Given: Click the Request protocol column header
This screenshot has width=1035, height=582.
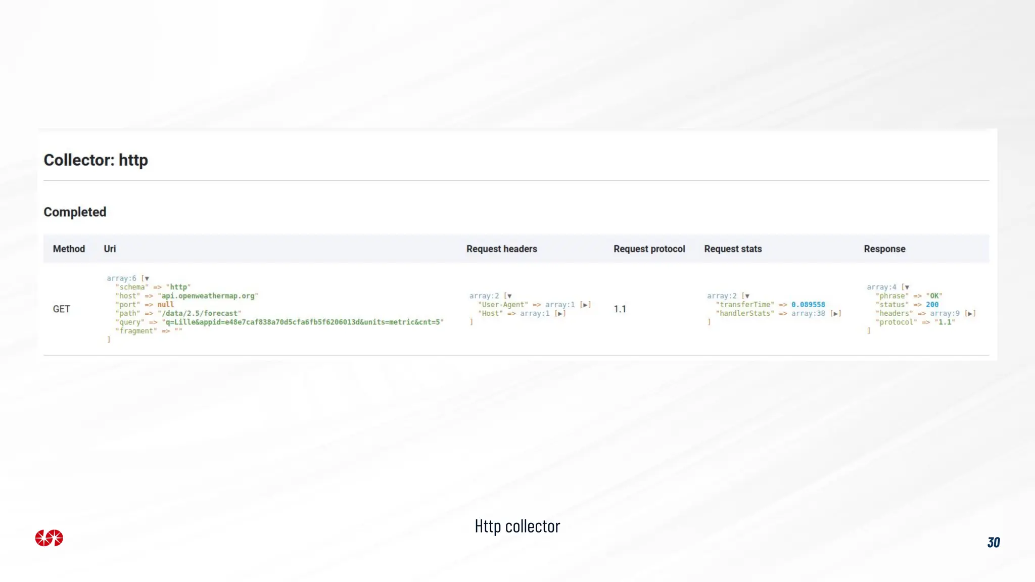Looking at the screenshot, I should (x=649, y=249).
